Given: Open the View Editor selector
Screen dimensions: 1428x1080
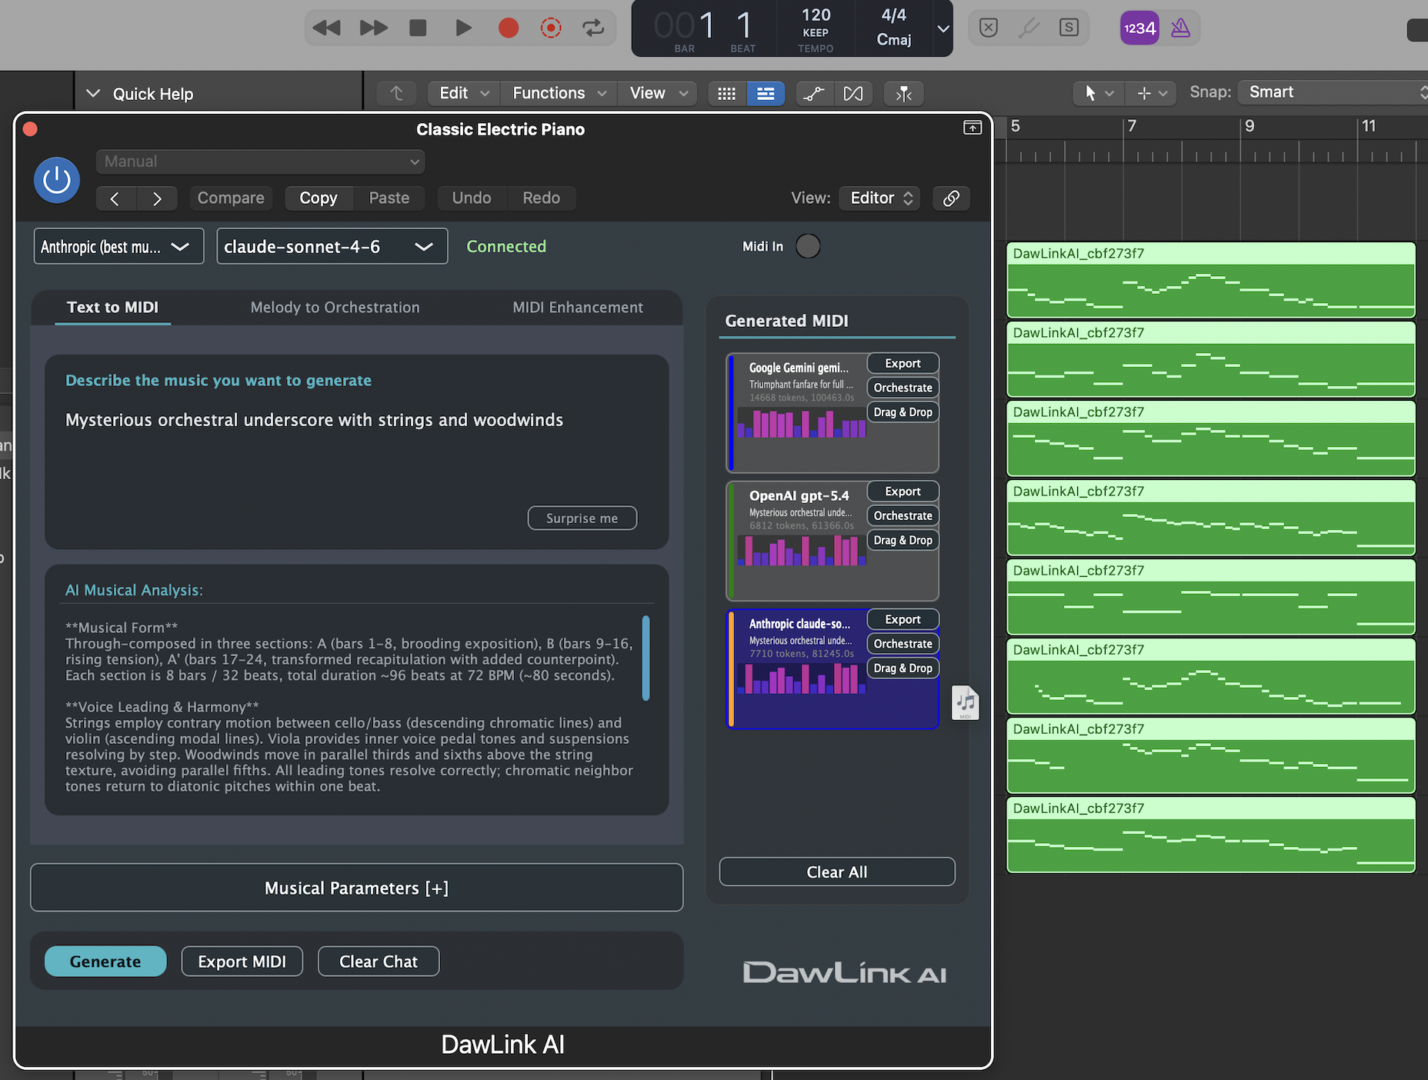Looking at the screenshot, I should [x=880, y=198].
